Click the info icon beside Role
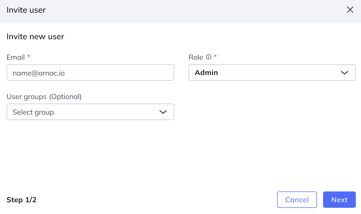This screenshot has height=214, width=361. [209, 57]
